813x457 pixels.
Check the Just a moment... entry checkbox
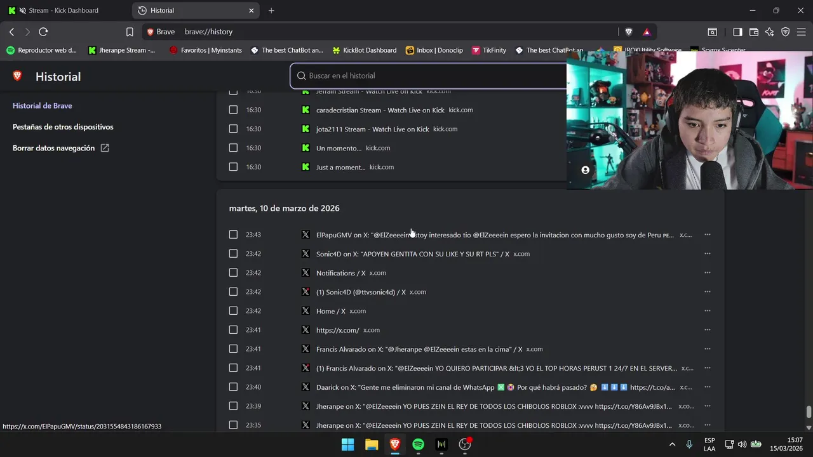pos(233,167)
